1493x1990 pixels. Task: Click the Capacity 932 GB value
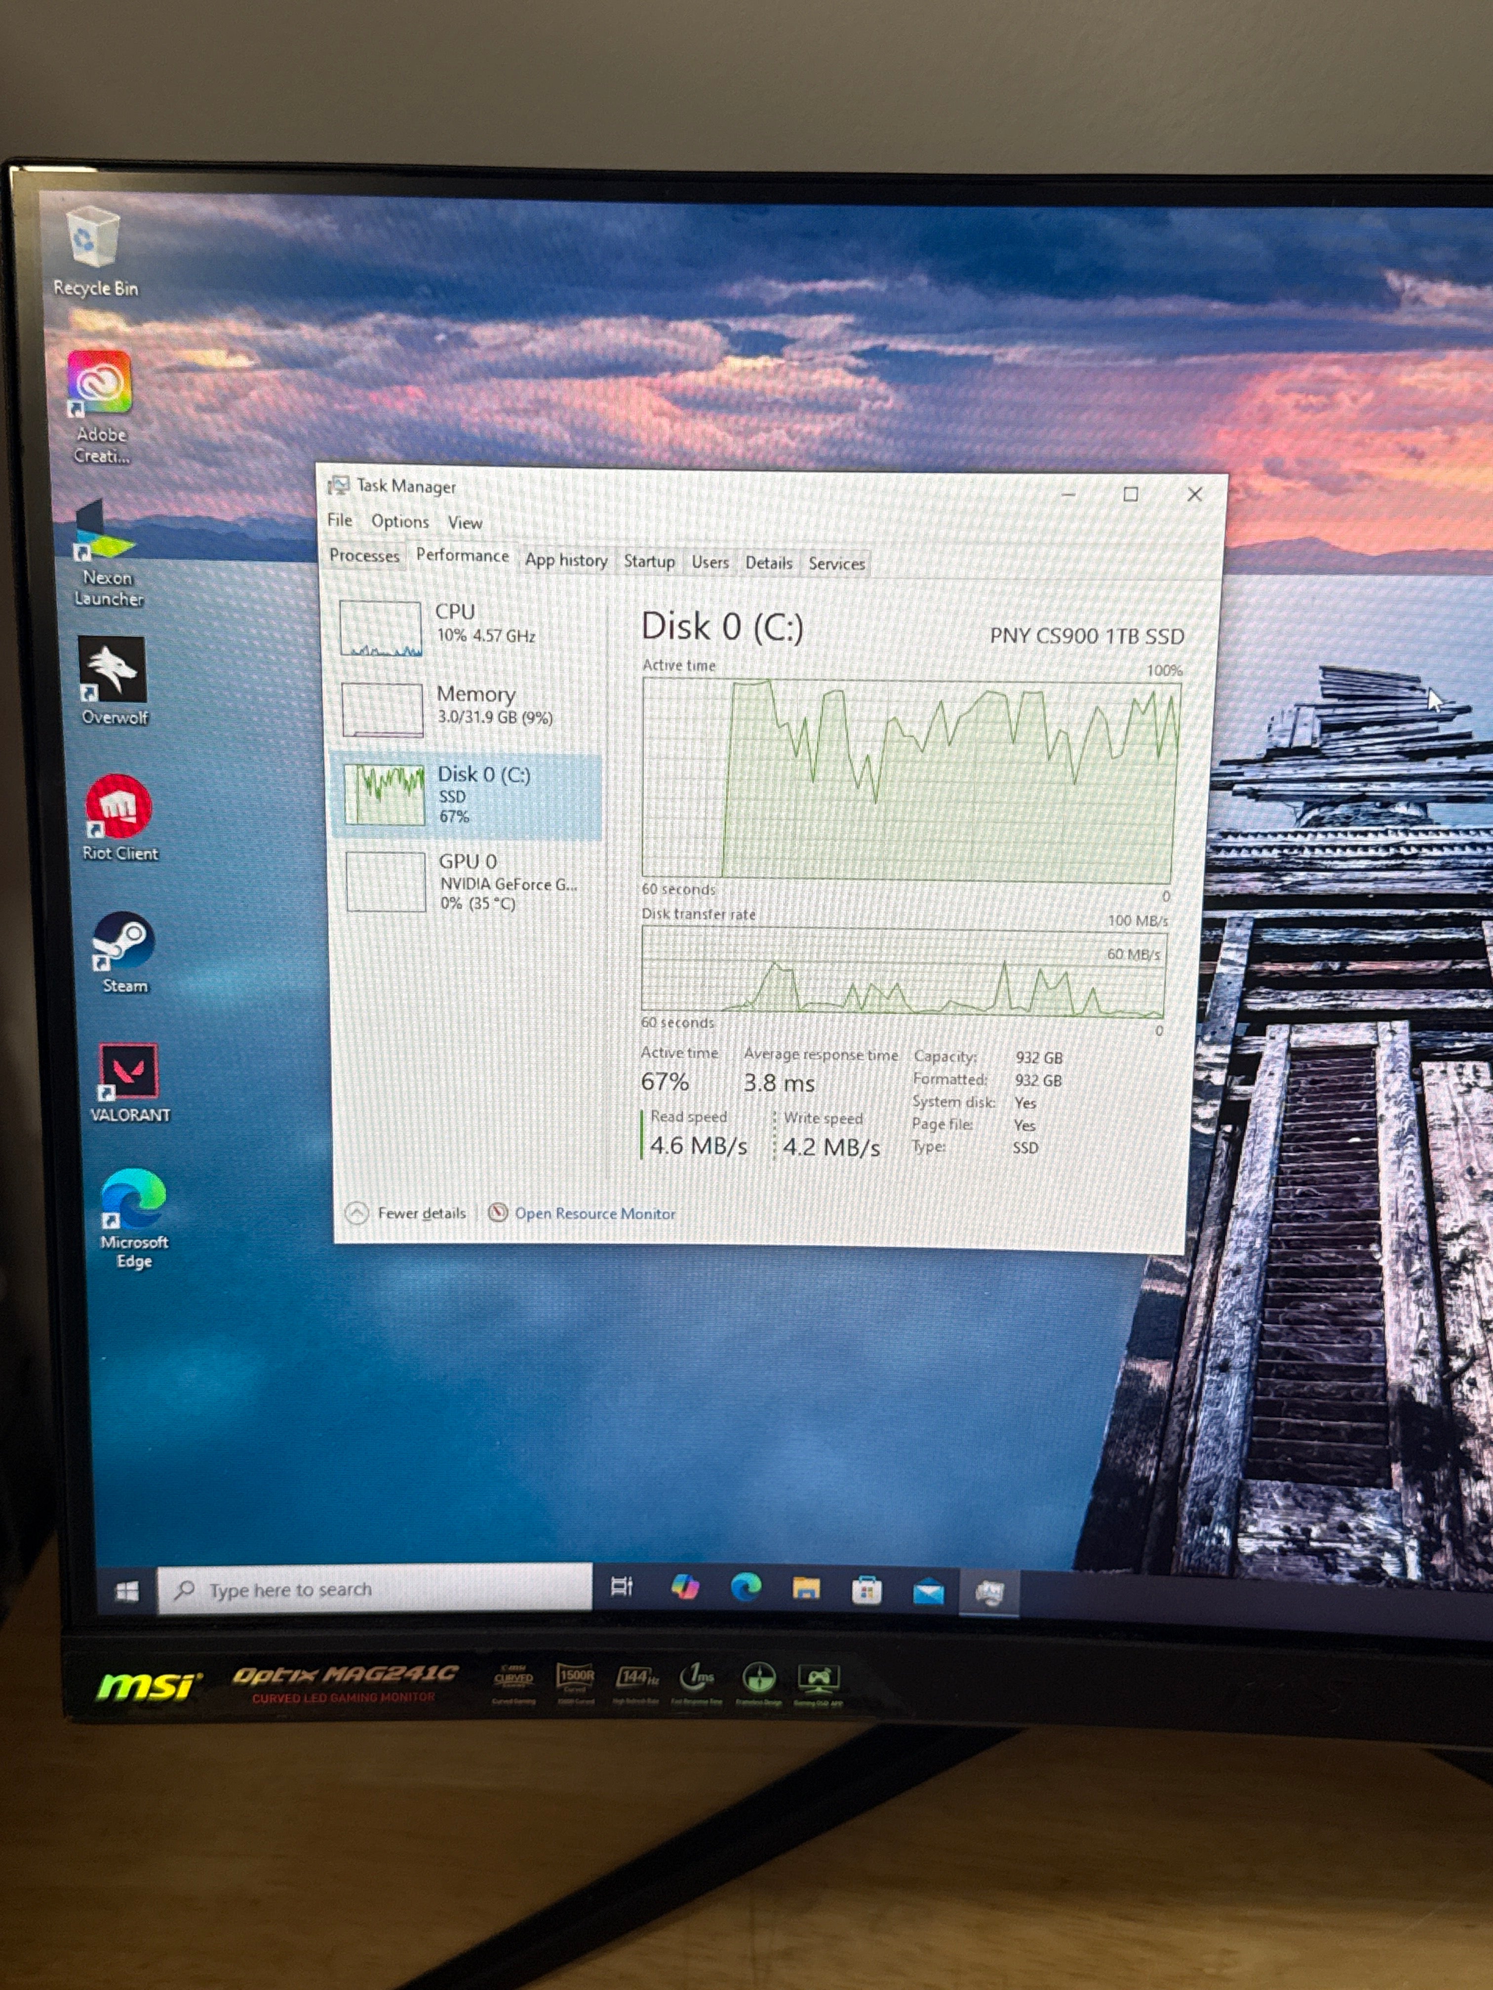point(1038,1058)
